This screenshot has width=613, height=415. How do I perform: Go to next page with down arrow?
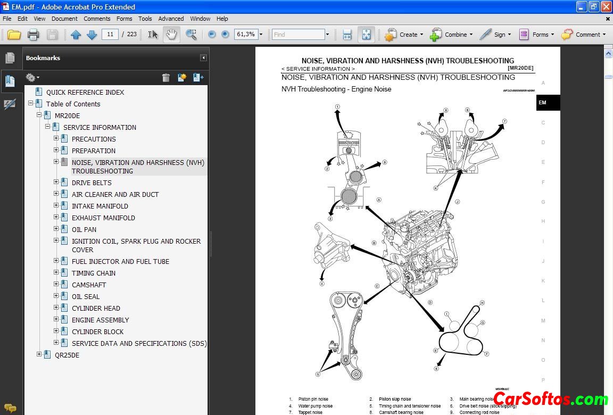coord(92,35)
